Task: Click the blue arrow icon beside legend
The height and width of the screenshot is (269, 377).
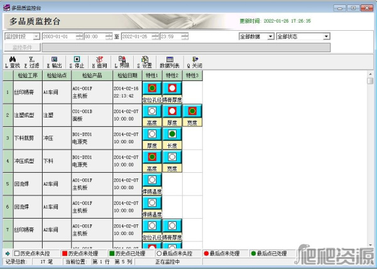Action: pyautogui.click(x=8, y=253)
